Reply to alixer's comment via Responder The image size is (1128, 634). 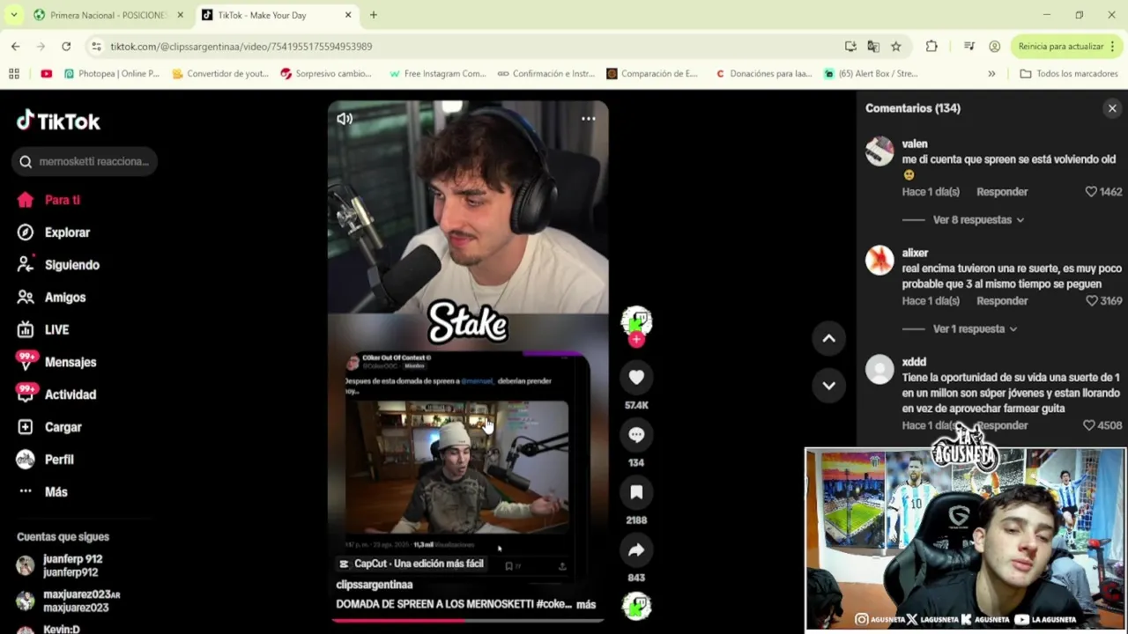[x=1002, y=300]
